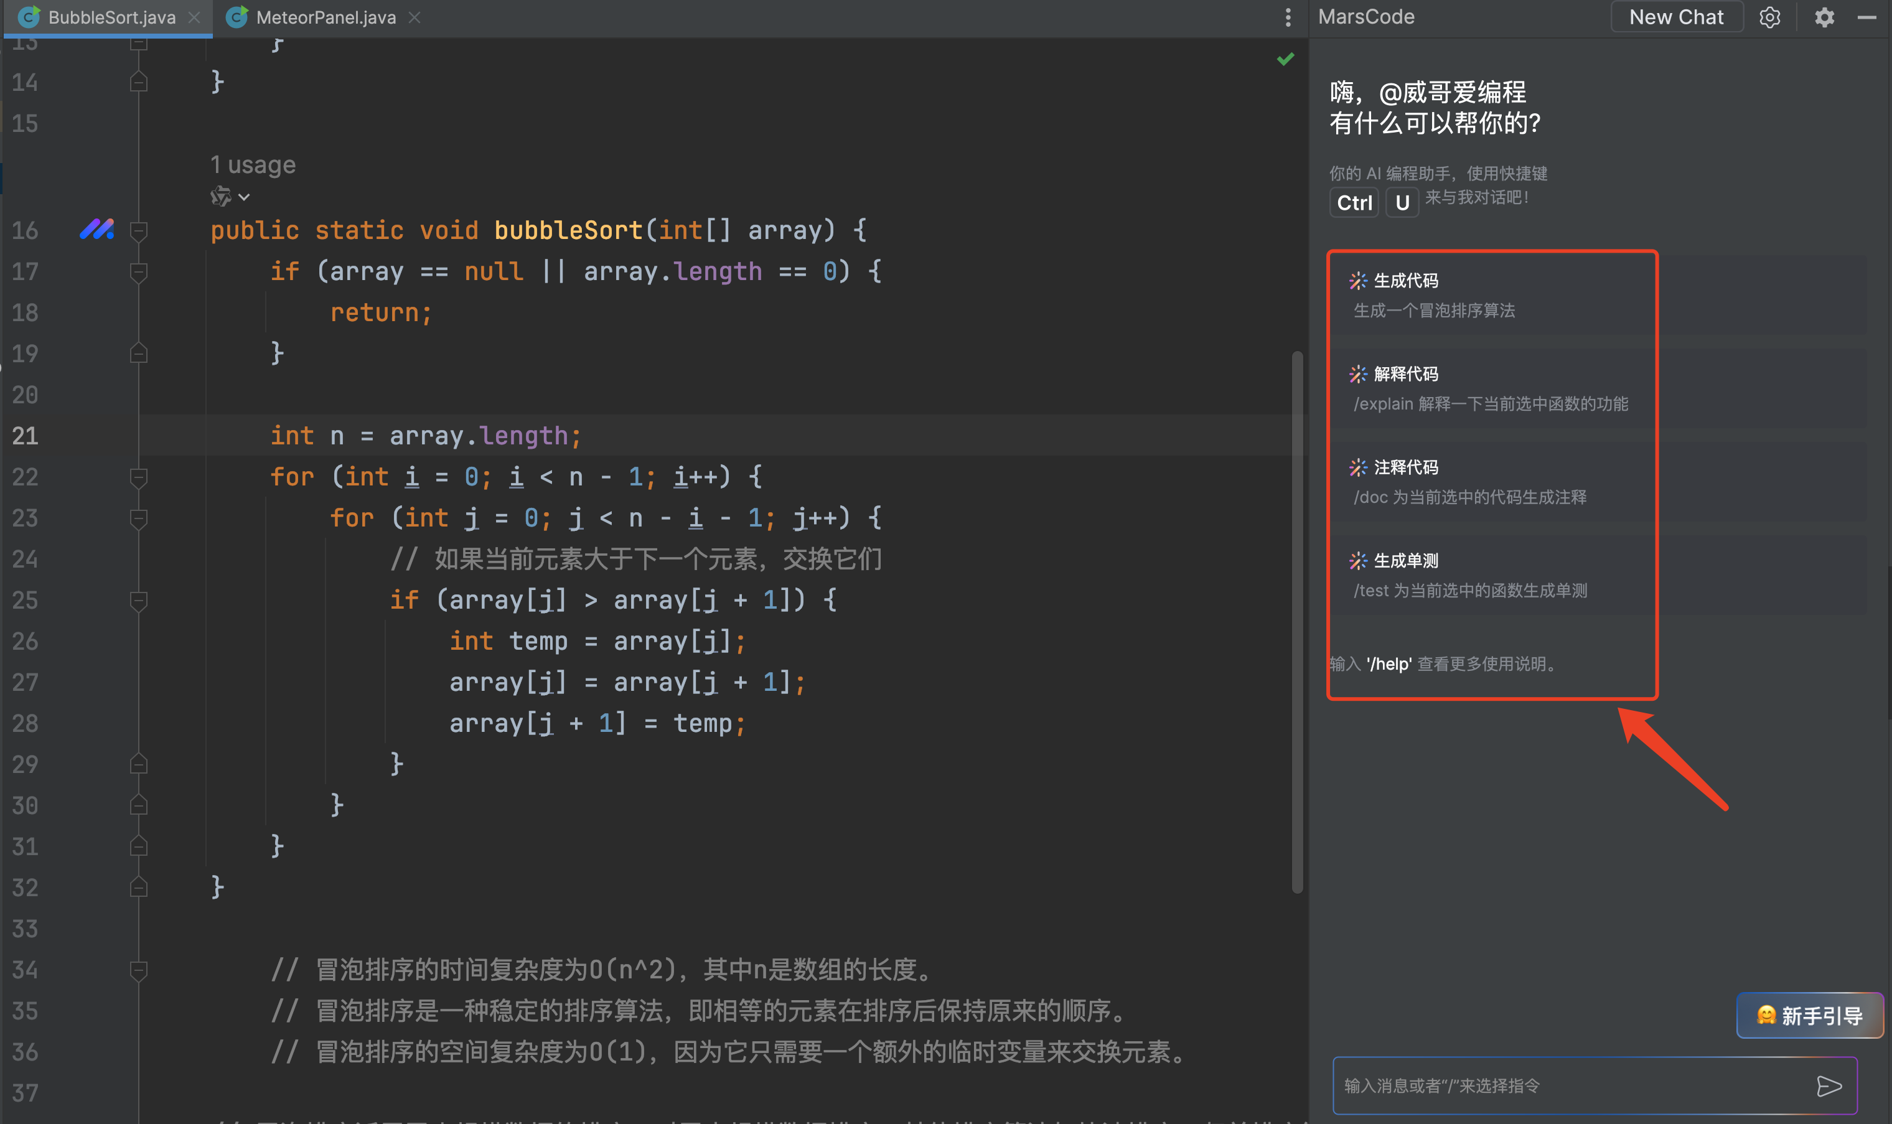Screen dimensions: 1892x1124
Task: Click the green checkmark inspection indicator
Action: pos(1285,59)
